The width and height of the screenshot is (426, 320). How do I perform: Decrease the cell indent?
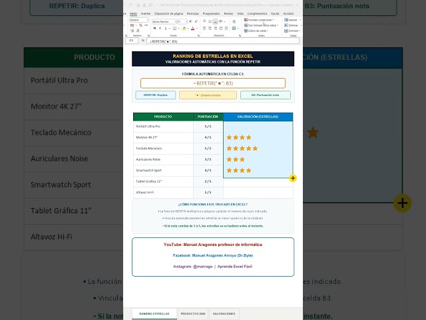(x=221, y=28)
